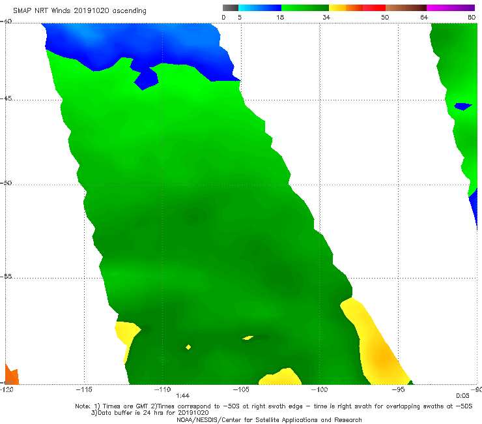This screenshot has height=424, width=482.
Task: Click the magenta segment of the color bar
Action: [451, 8]
